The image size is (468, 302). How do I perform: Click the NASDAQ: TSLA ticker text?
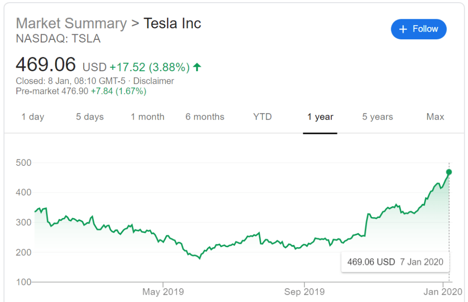[58, 39]
